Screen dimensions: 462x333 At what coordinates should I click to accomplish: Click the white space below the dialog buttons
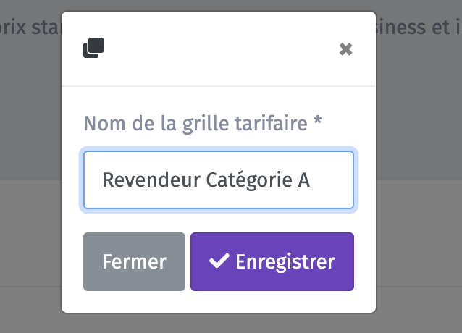[x=219, y=302]
